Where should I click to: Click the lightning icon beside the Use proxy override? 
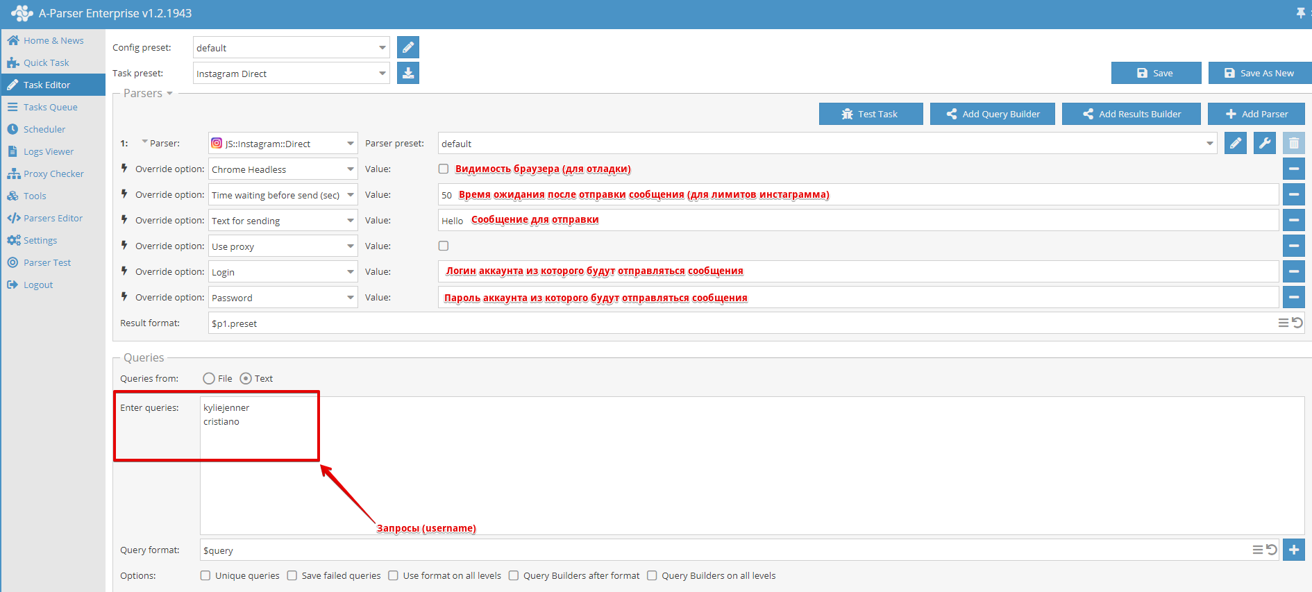click(x=124, y=245)
